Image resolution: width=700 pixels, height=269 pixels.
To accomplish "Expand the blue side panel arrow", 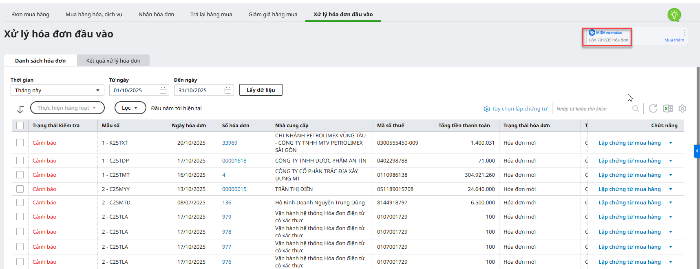I will click(697, 151).
